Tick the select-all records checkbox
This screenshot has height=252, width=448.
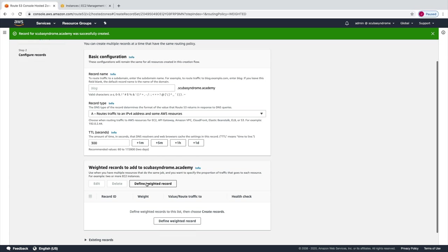tap(90, 196)
